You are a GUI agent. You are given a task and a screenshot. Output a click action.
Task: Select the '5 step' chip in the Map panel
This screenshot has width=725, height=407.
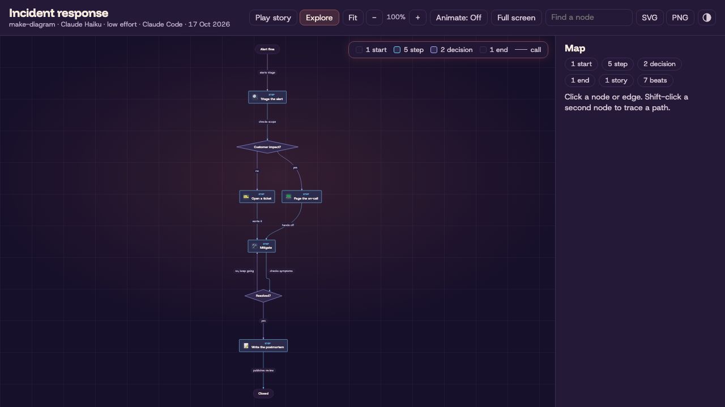pyautogui.click(x=617, y=64)
